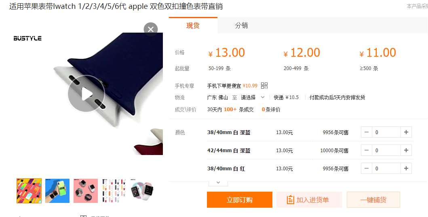This screenshot has height=217, width=428.
Task: Select the colorful bands first thumbnail
Action: click(x=29, y=190)
